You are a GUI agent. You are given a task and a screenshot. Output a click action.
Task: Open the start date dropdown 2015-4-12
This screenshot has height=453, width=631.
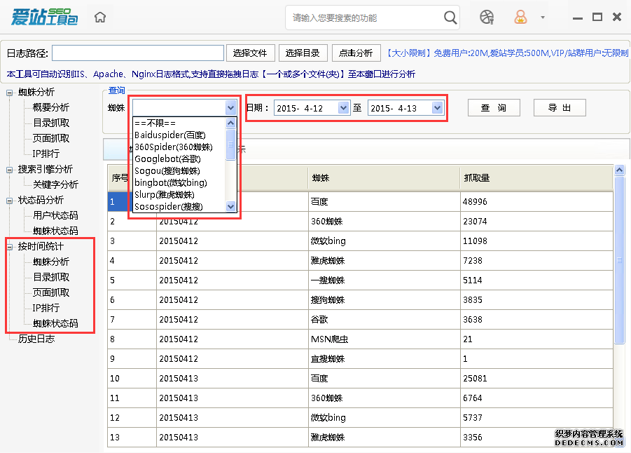343,108
